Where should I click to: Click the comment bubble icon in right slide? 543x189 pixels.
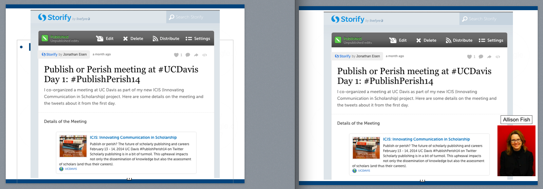click(481, 57)
